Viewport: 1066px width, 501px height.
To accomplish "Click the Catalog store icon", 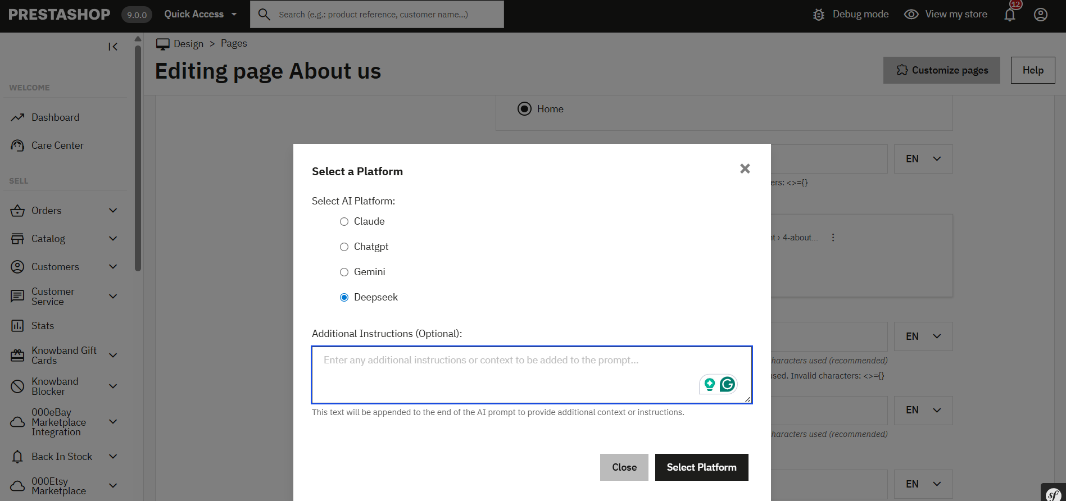I will click(17, 239).
